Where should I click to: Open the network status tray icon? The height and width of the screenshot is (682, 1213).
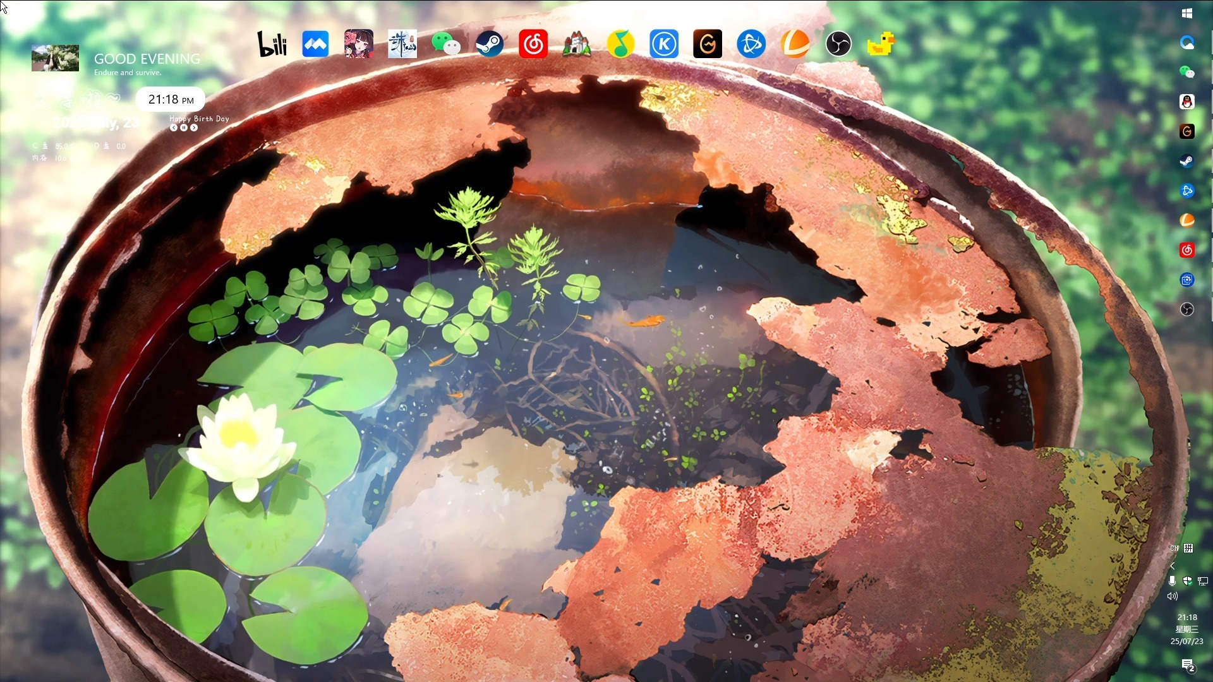point(1202,581)
